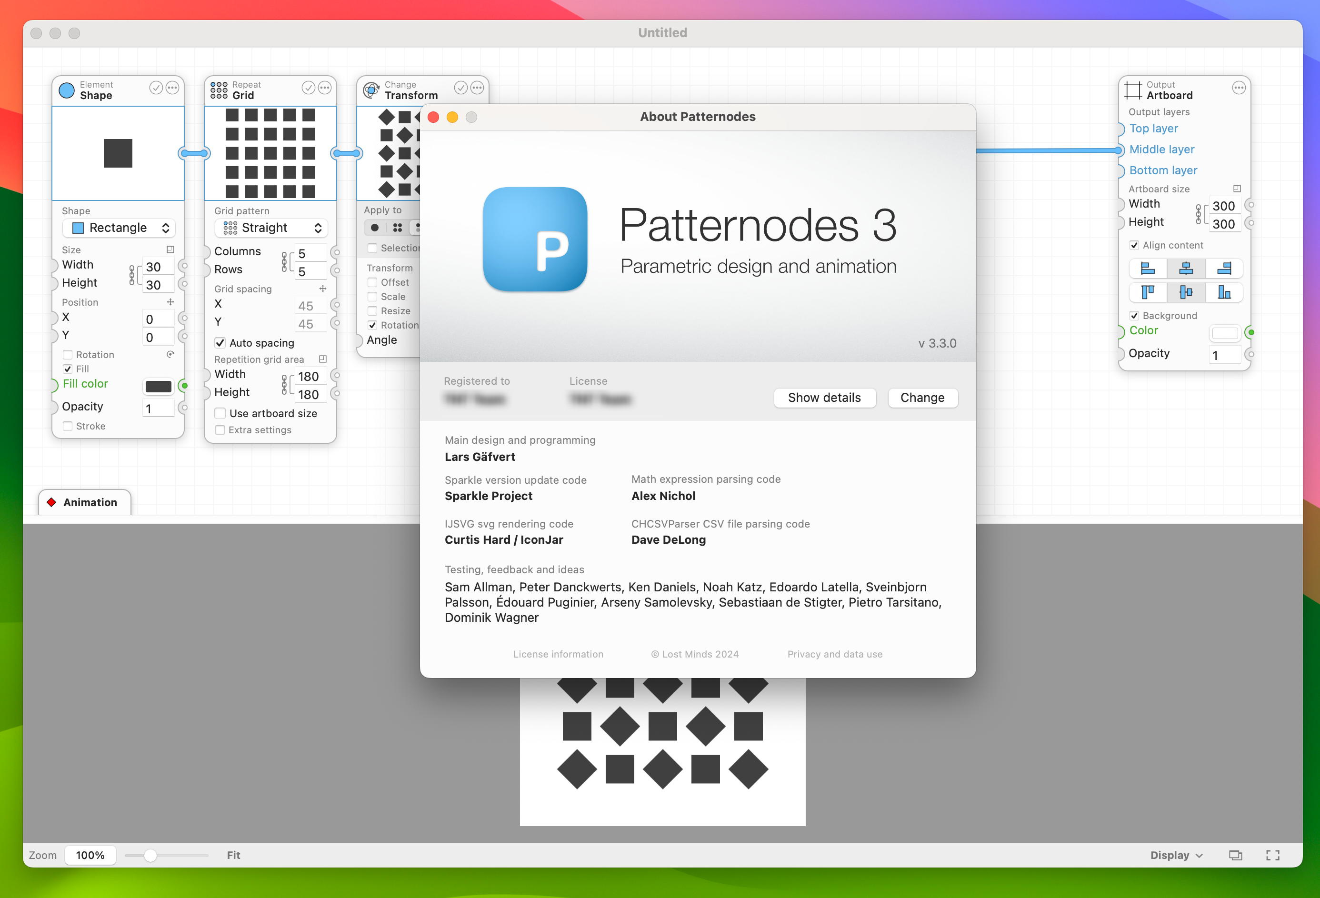Toggle the Background color checkbox
This screenshot has height=898, width=1320.
pyautogui.click(x=1135, y=315)
